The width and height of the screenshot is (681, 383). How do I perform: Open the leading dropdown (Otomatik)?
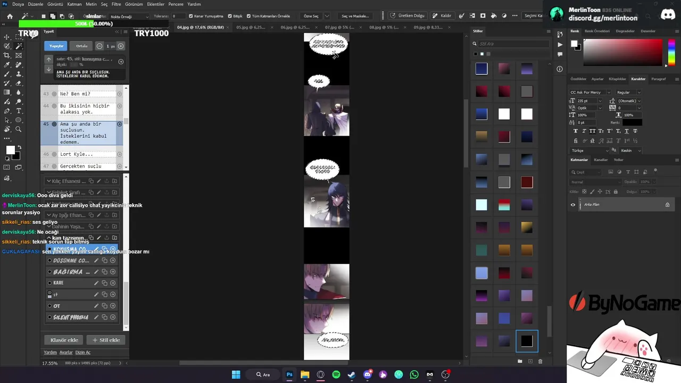click(629, 101)
